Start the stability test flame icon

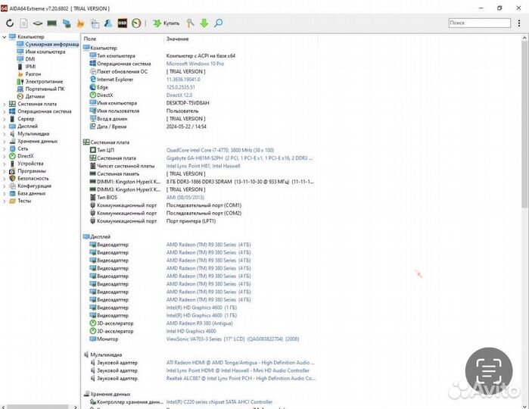click(x=80, y=23)
